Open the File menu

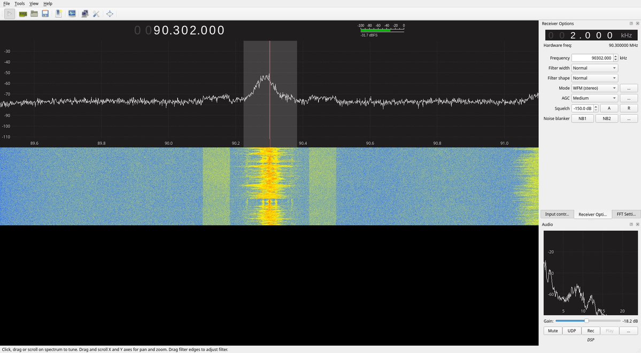tap(6, 4)
